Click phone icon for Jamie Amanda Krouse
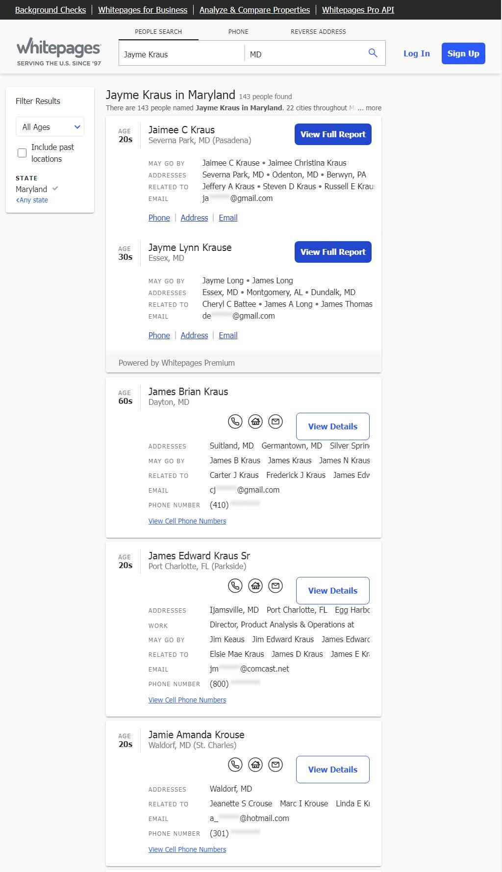 (x=235, y=765)
